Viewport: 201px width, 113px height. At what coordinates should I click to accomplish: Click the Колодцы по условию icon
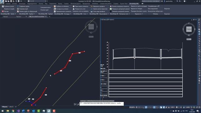[x=55, y=9]
